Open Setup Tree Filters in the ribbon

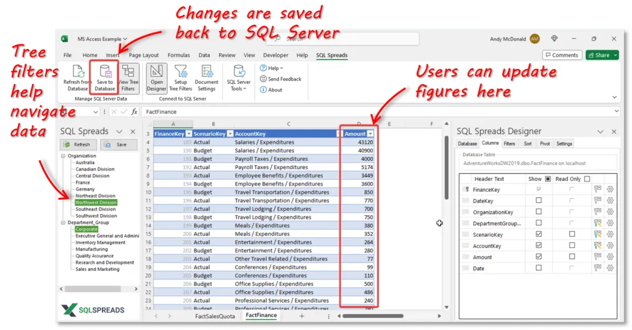pyautogui.click(x=181, y=72)
